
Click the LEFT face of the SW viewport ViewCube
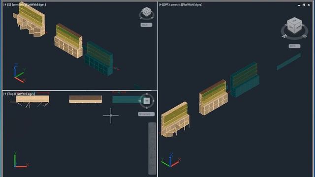(291, 28)
